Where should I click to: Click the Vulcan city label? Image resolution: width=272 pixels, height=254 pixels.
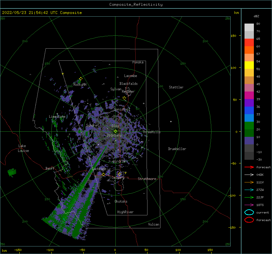(x=154, y=224)
